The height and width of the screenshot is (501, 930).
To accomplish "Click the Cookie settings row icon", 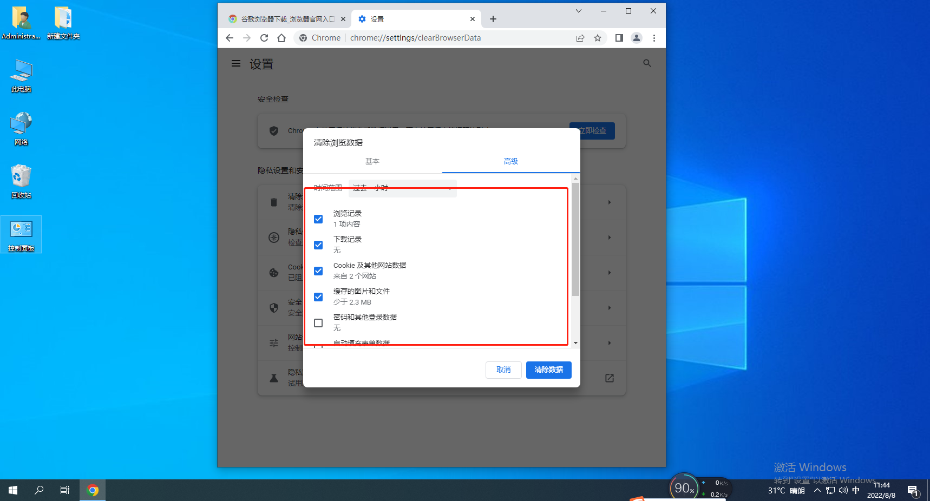I will (x=274, y=273).
